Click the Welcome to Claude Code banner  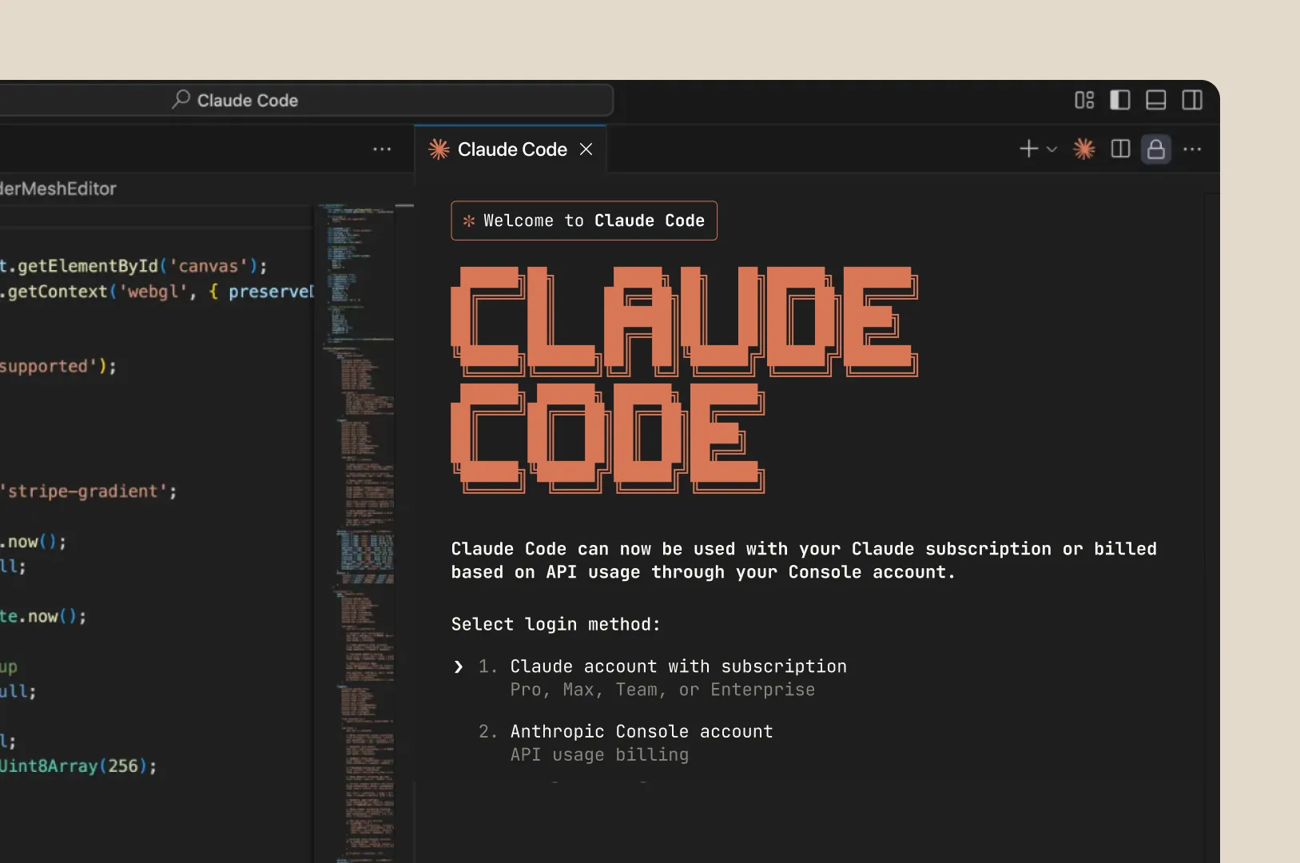[584, 221]
